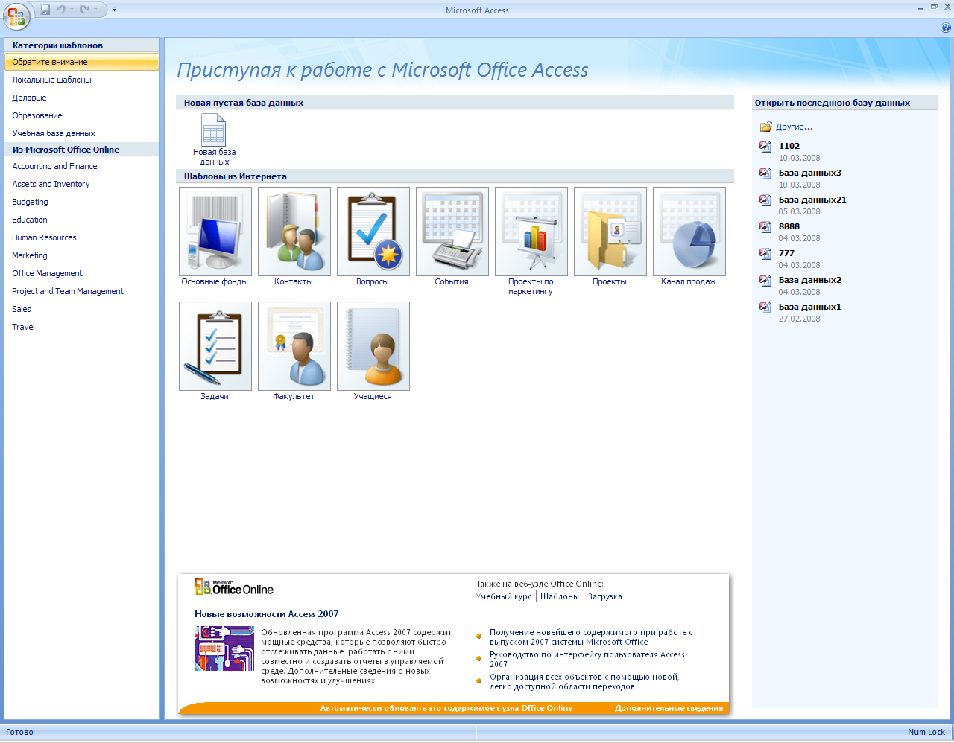Open Travel category

(82, 327)
